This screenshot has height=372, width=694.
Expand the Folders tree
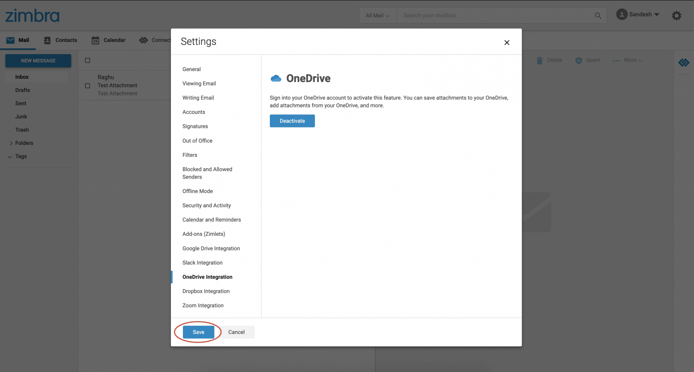[11, 143]
